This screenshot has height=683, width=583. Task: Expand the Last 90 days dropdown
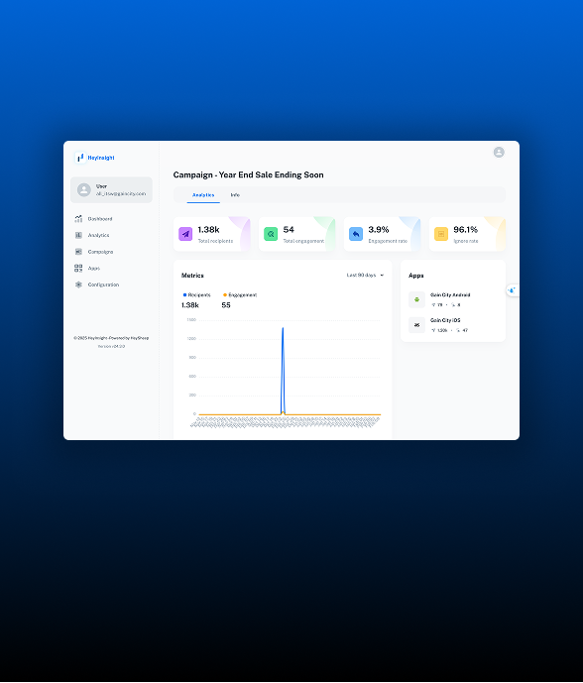[x=365, y=276]
